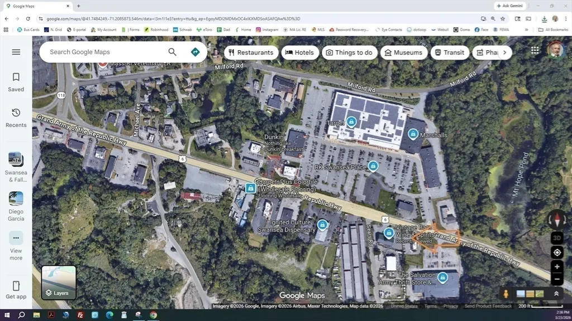Go back with the browser back arrow
The image size is (572, 321).
[x=7, y=18]
